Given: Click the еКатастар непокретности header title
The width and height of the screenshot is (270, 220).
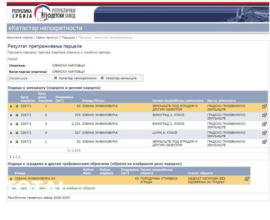Looking at the screenshot, I should [45, 28].
